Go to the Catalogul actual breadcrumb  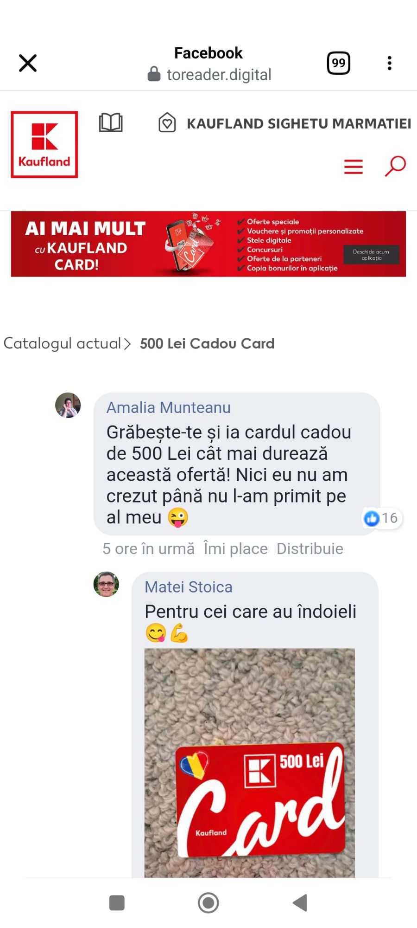[62, 343]
